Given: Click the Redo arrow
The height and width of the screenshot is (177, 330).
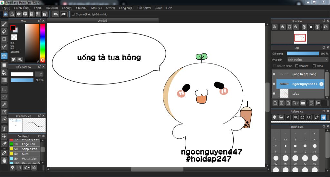Looking at the screenshot, I should click(63, 14).
